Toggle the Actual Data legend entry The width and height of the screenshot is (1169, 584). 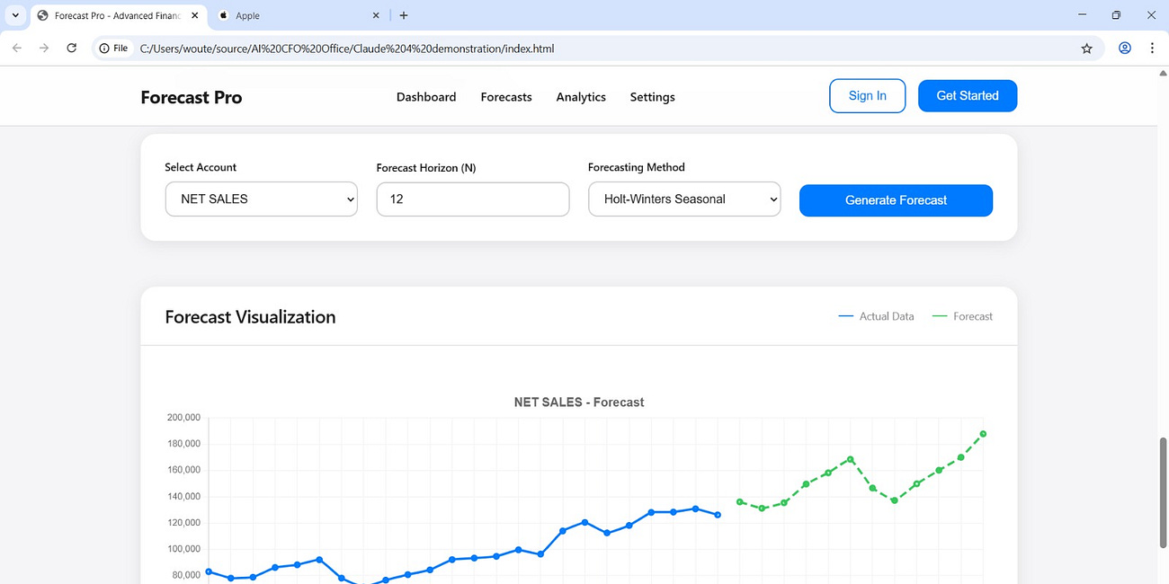(x=876, y=316)
